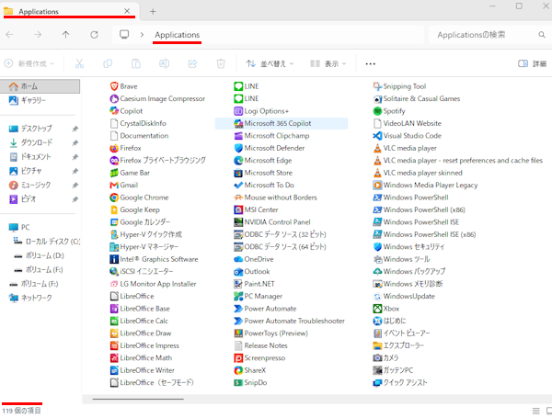Click the Applications breadcrumb in address bar
Viewport: 552px width, 418px height.
(x=177, y=35)
